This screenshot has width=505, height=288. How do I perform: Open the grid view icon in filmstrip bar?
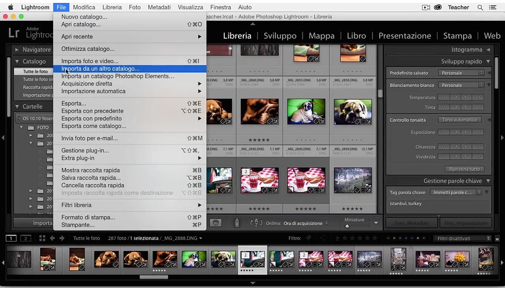pyautogui.click(x=42, y=238)
